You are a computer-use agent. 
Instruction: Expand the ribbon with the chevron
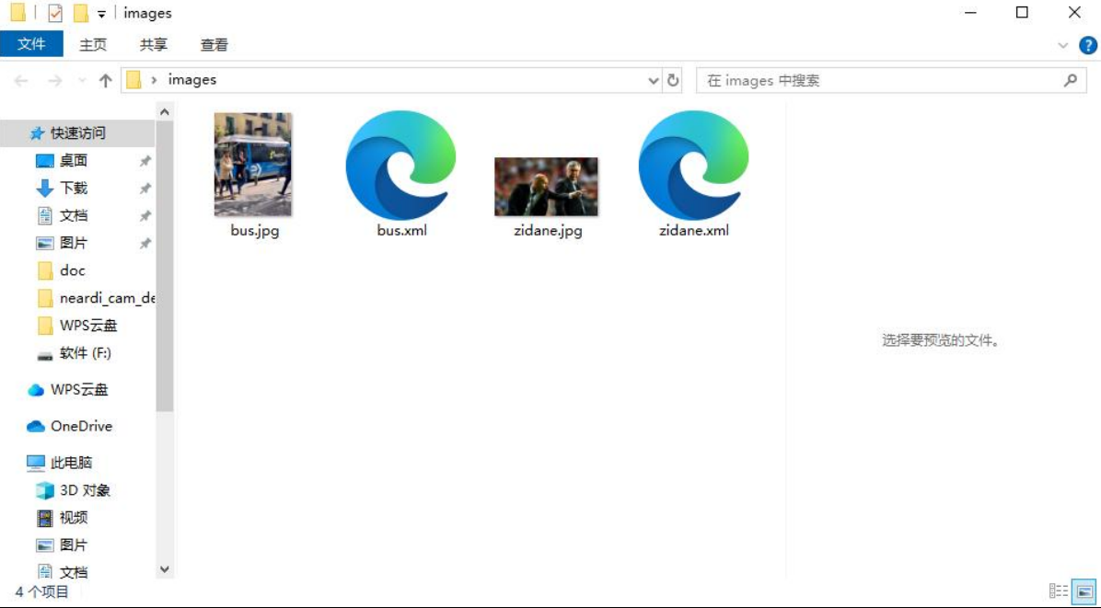[1062, 46]
